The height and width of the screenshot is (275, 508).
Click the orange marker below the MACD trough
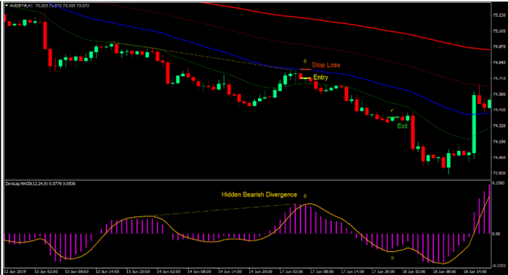point(392,259)
